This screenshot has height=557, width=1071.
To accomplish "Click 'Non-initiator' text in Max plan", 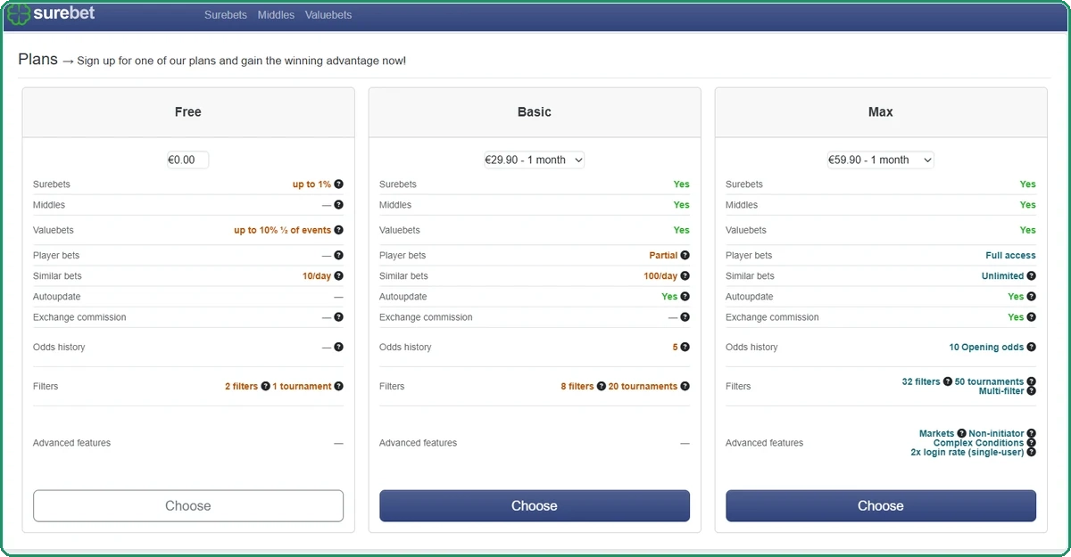I will (997, 433).
